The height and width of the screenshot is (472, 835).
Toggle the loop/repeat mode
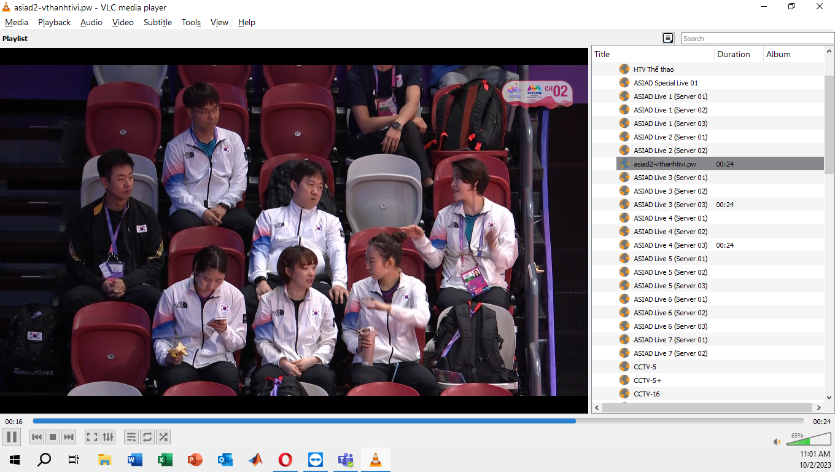(147, 437)
